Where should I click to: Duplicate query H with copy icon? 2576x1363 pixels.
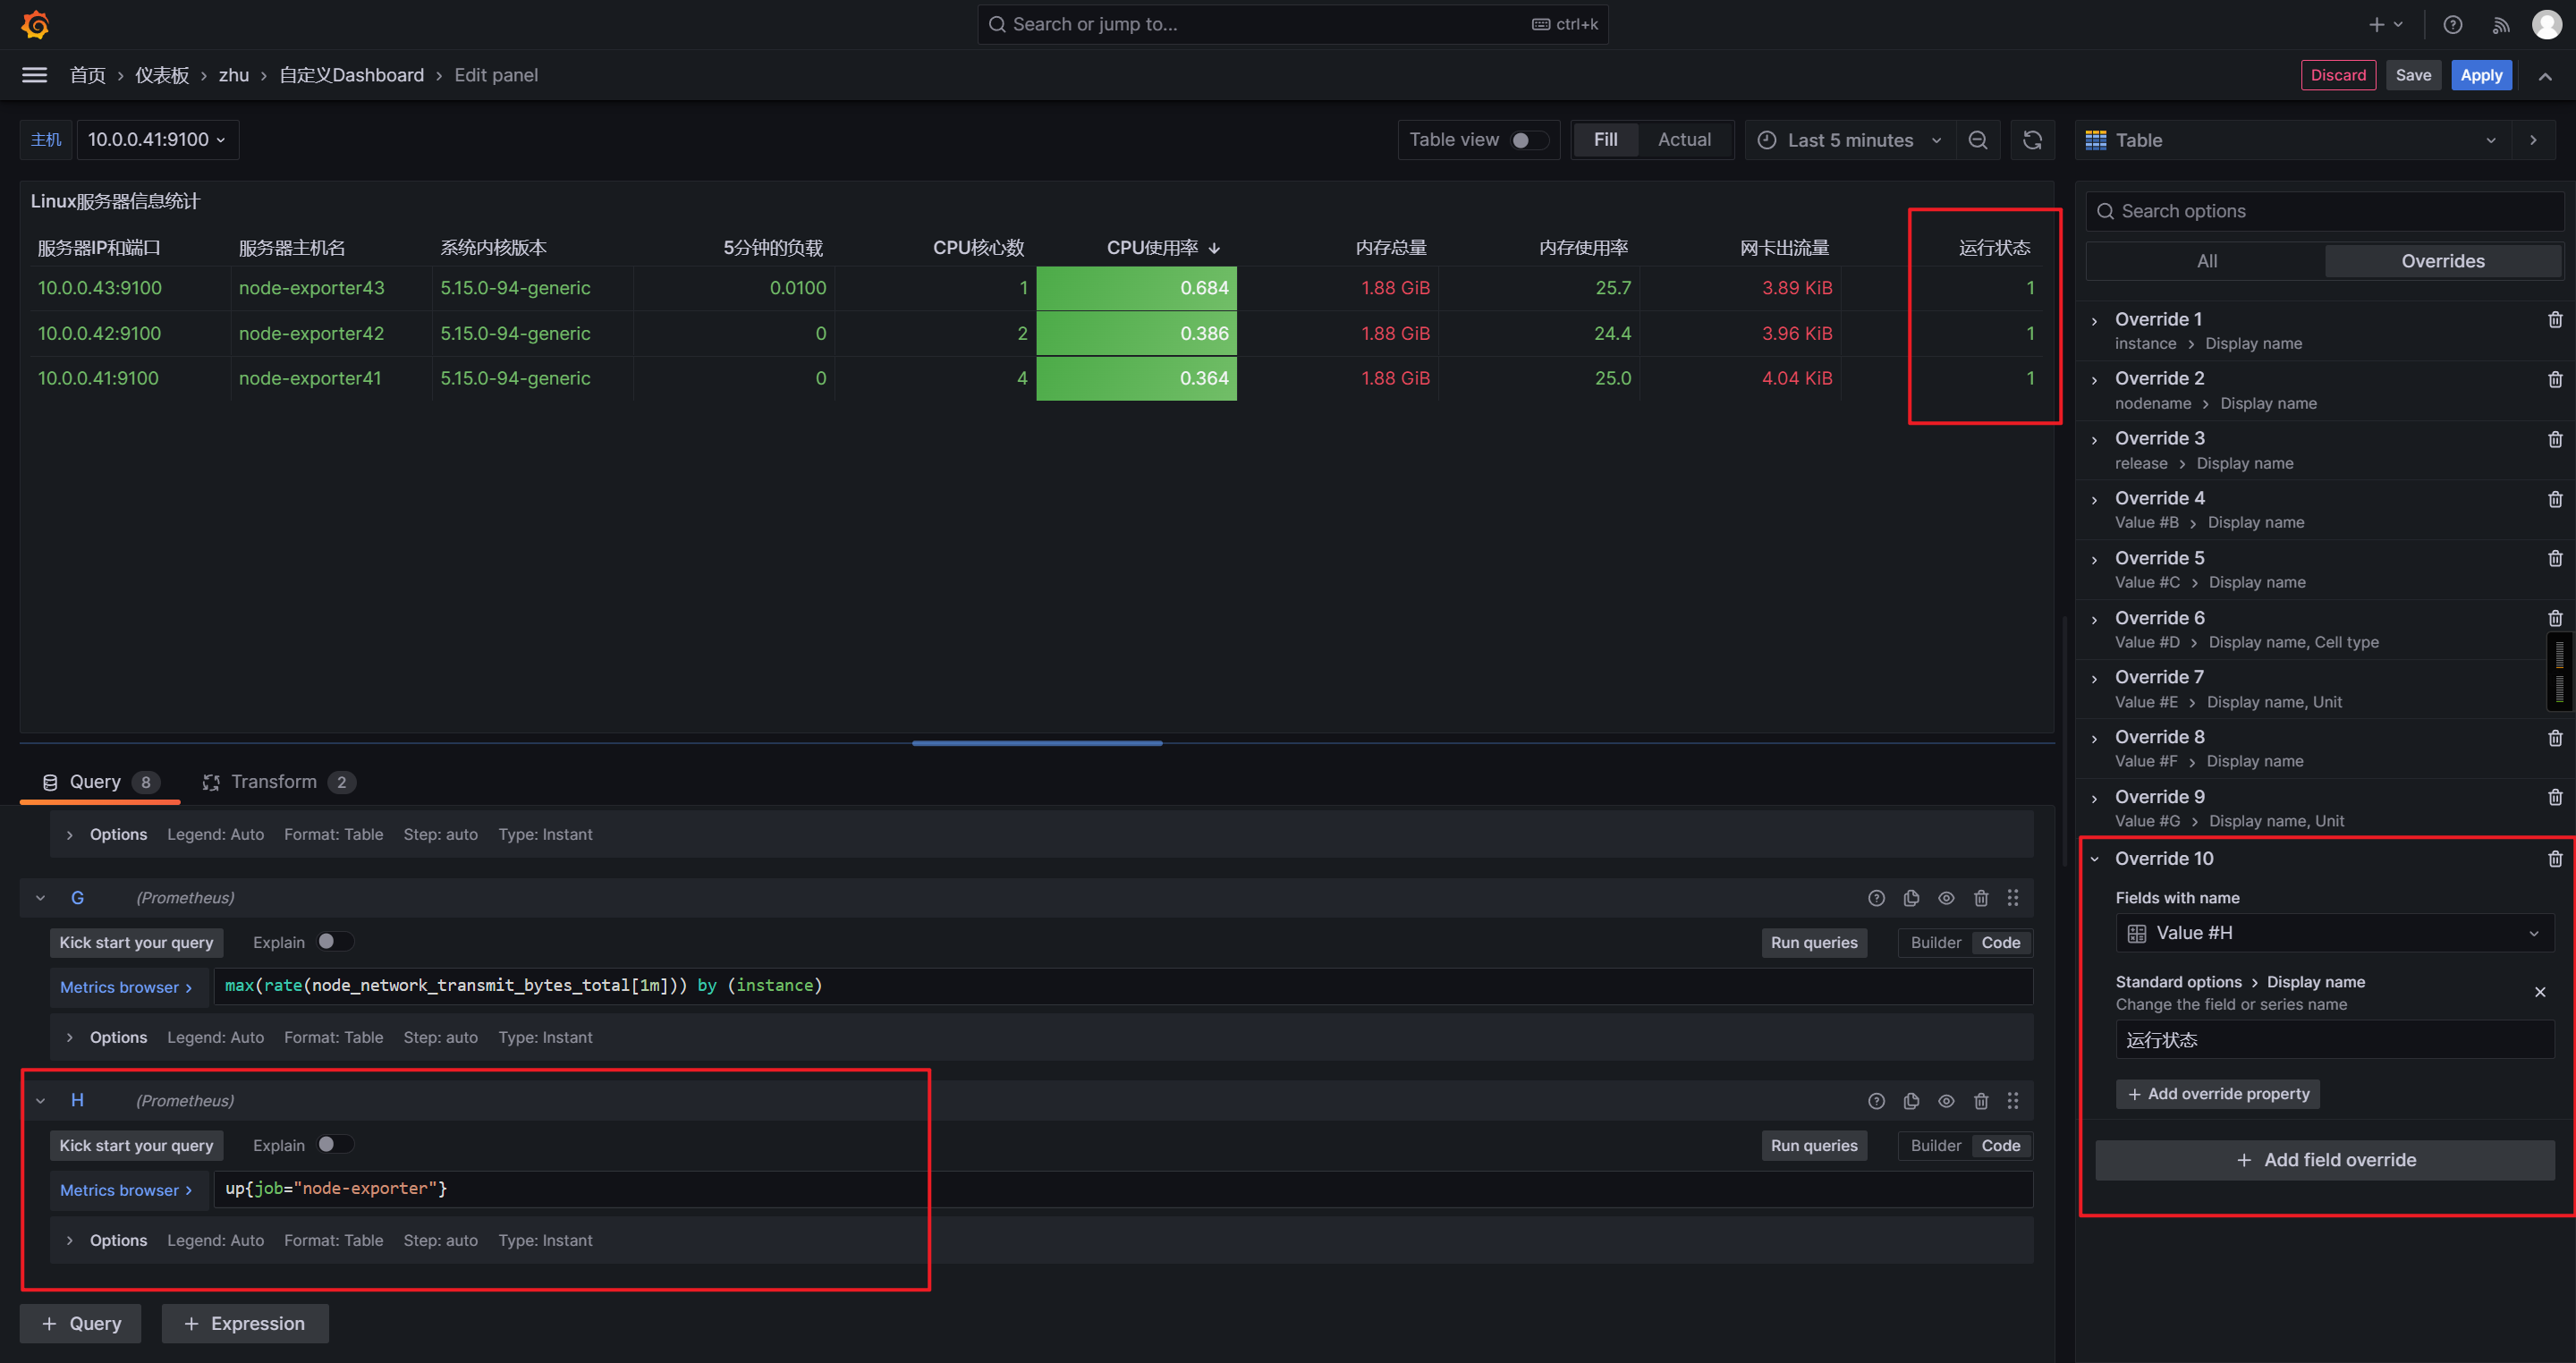point(1911,1101)
